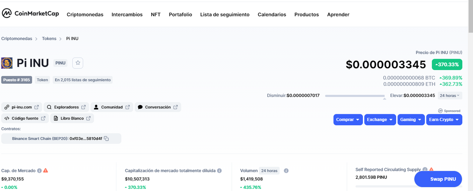Click the $0.000003345 price value

point(386,65)
